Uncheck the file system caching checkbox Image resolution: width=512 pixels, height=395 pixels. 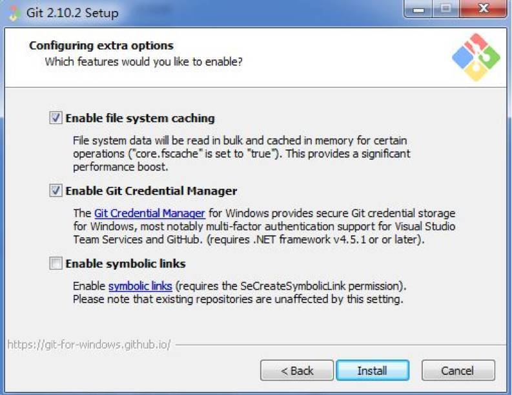pos(56,118)
